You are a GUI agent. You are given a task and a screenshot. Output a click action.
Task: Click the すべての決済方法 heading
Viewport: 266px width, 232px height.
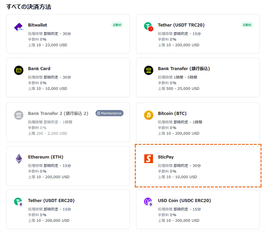[x=29, y=7]
